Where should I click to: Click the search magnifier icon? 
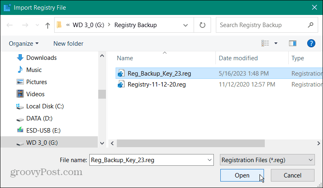pyautogui.click(x=310, y=25)
